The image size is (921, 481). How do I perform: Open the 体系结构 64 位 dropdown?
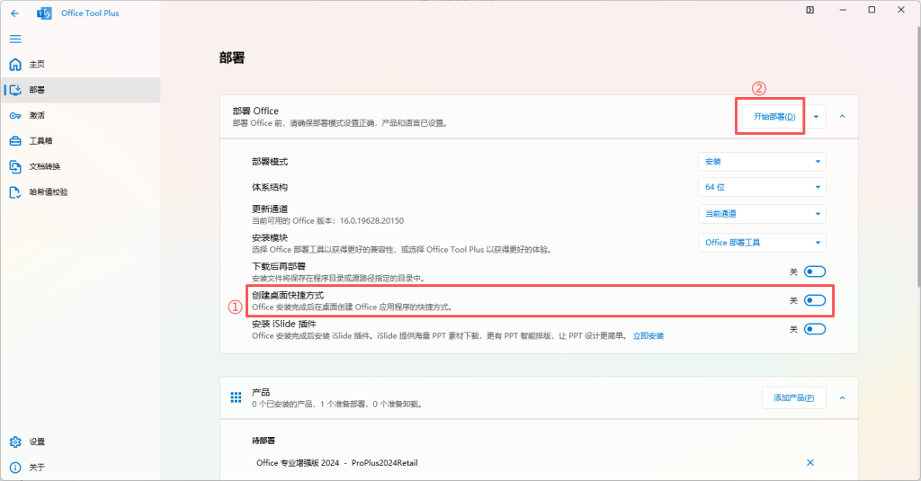point(762,187)
